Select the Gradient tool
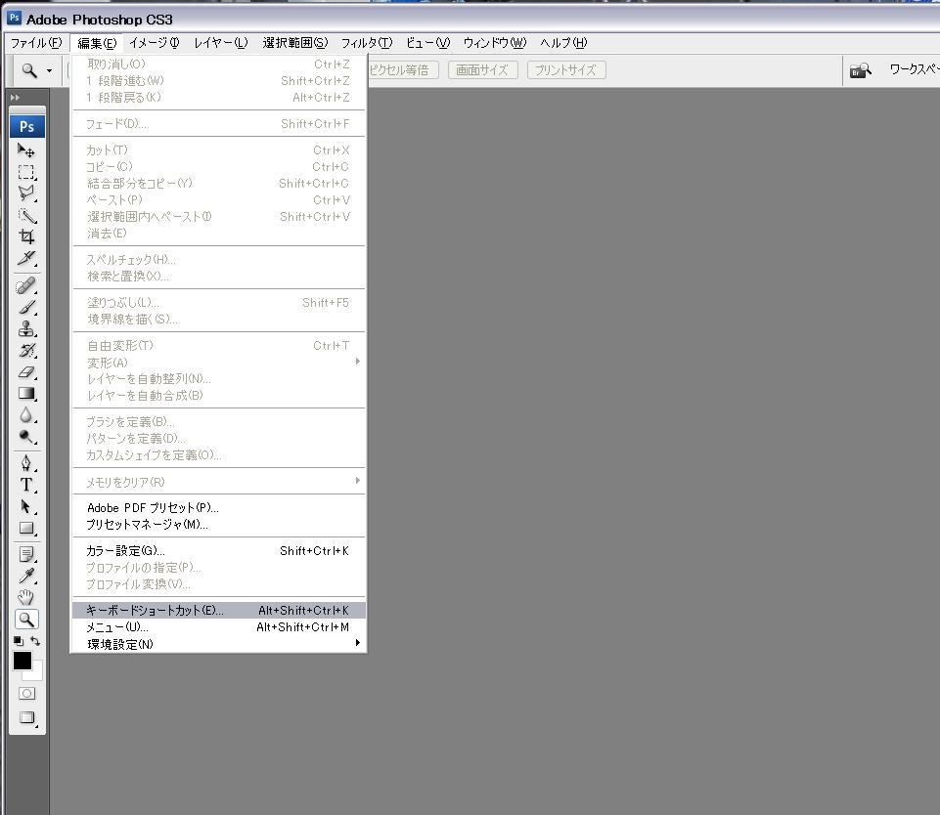 click(26, 394)
